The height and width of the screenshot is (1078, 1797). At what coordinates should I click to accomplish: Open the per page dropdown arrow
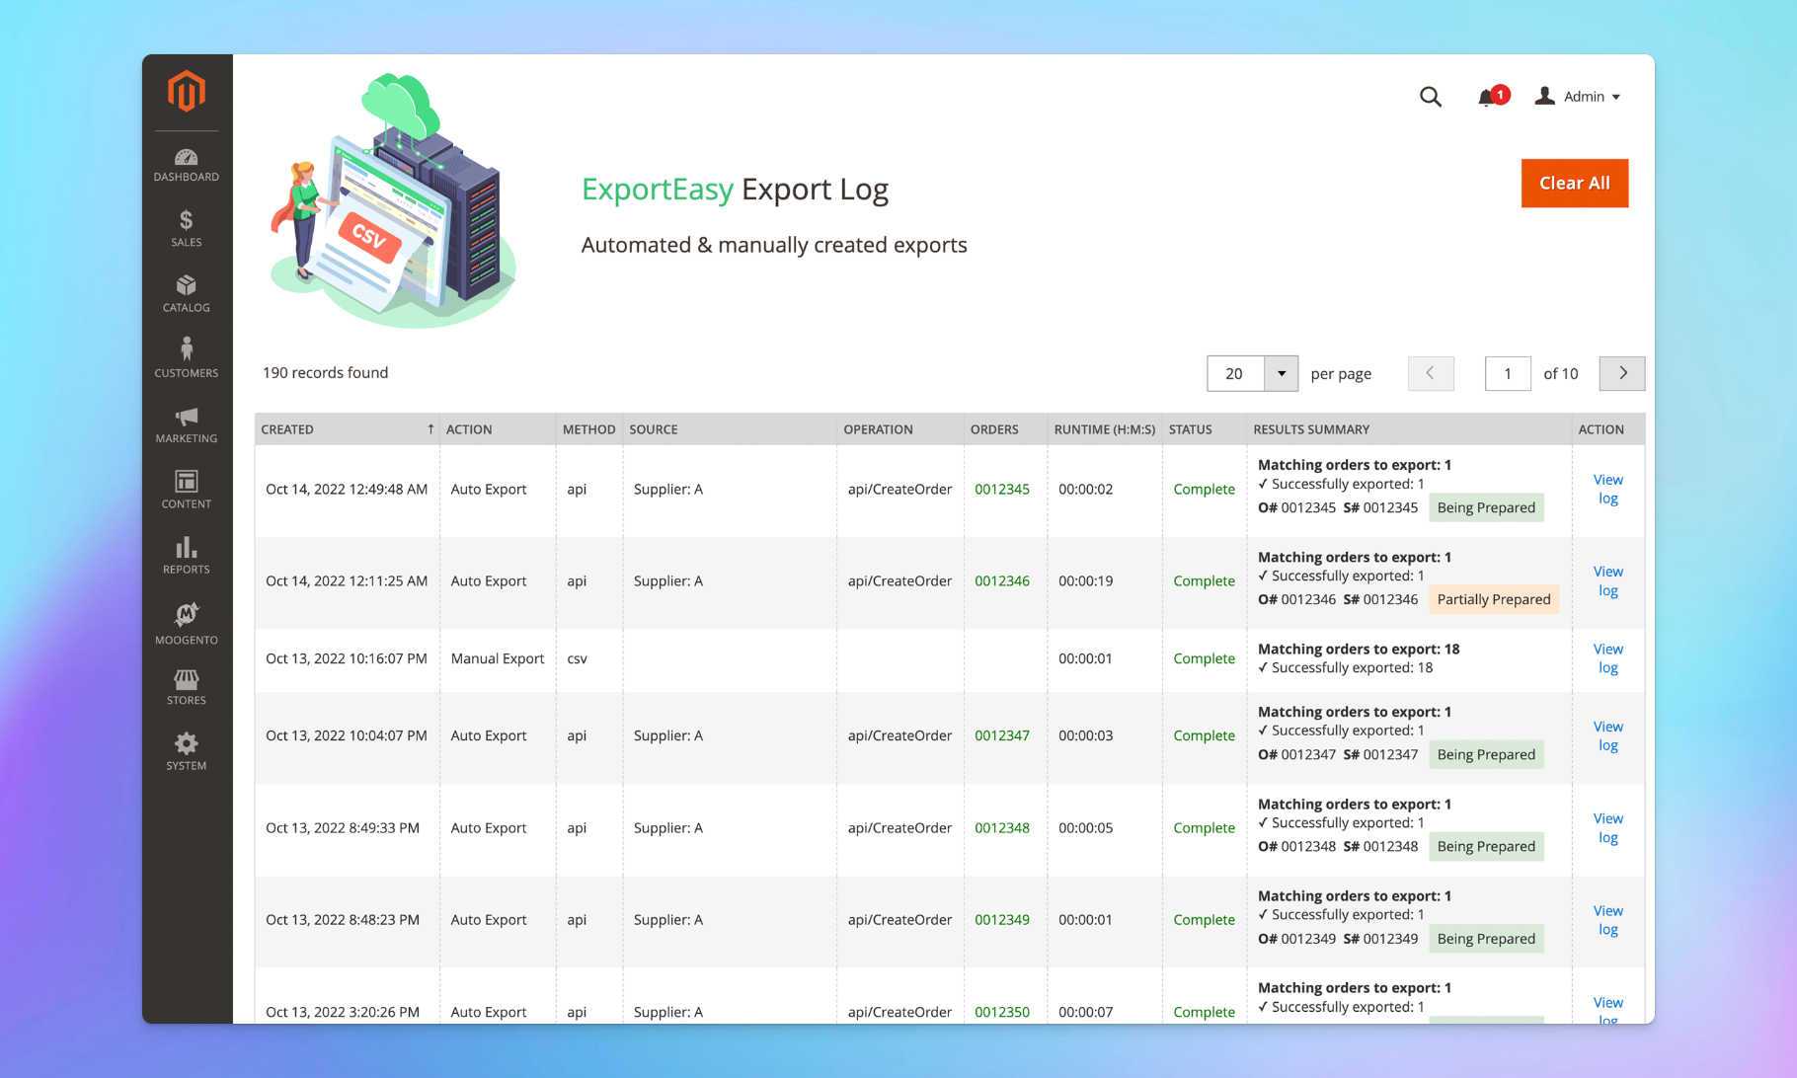(1282, 373)
